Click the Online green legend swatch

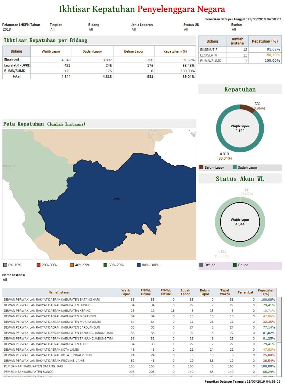235,265
